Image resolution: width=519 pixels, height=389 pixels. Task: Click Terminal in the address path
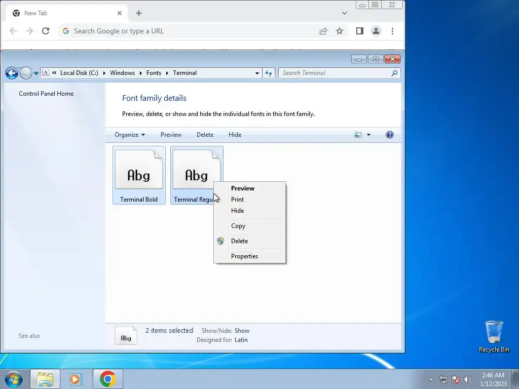(x=184, y=73)
